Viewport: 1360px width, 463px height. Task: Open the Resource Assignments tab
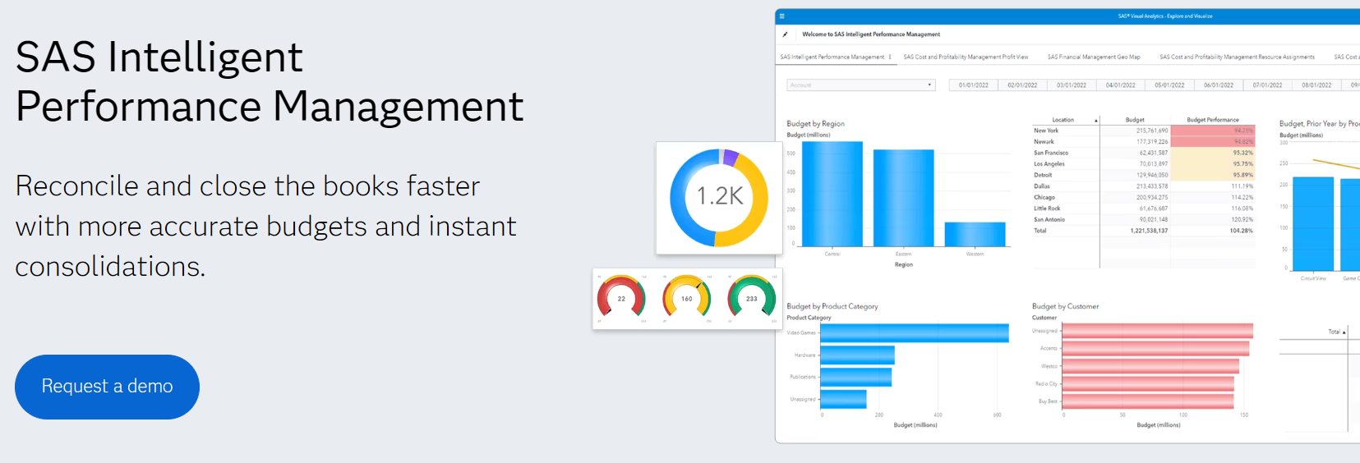[x=1237, y=57]
